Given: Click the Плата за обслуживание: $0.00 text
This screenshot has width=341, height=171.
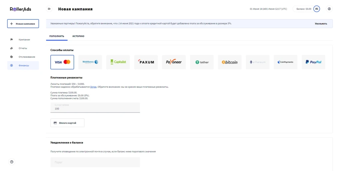Looking at the screenshot, I should pos(70,95).
